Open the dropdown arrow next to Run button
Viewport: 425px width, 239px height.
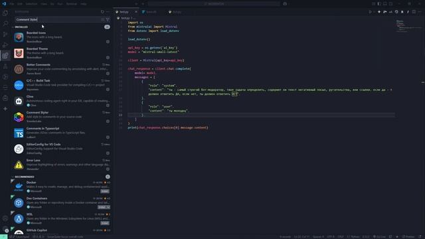pos(374,12)
